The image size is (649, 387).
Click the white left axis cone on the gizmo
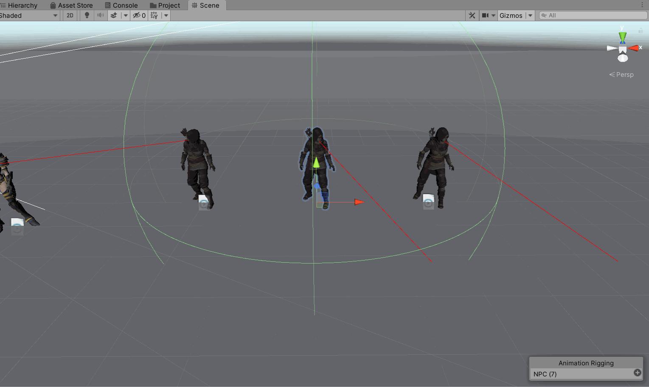(612, 48)
